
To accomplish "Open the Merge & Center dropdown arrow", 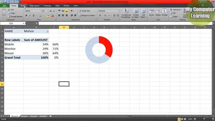I will point(96,15).
